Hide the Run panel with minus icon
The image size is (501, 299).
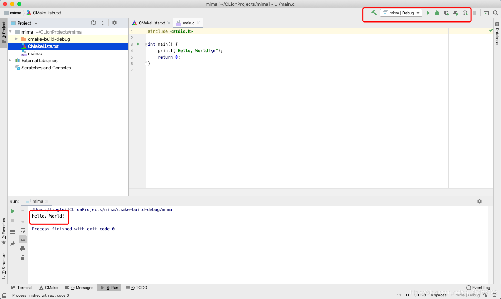(x=488, y=201)
